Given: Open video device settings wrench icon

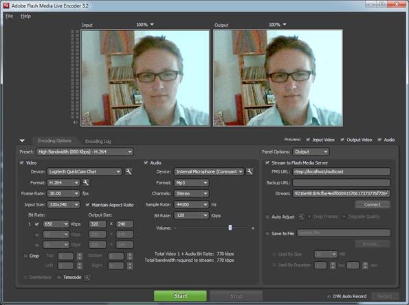Looking at the screenshot, I should point(129,171).
